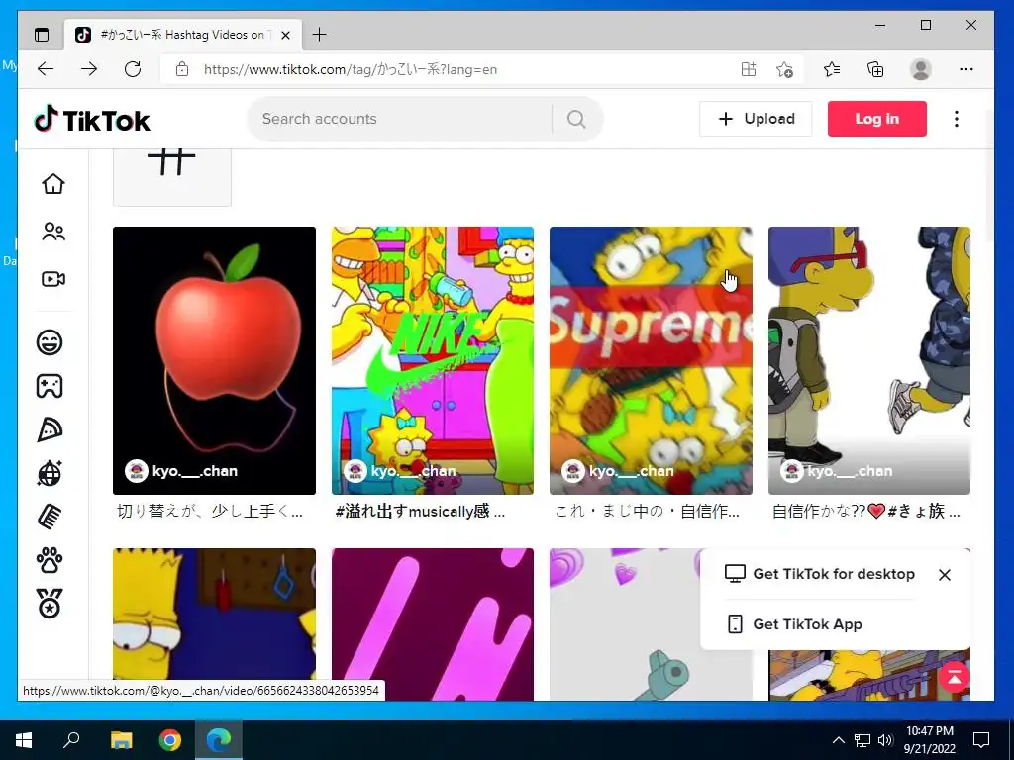Open the Collections icon in Edge toolbar

[x=875, y=69]
